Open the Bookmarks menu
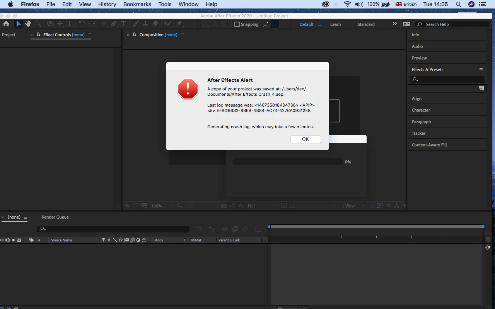This screenshot has width=495, height=309. [137, 4]
